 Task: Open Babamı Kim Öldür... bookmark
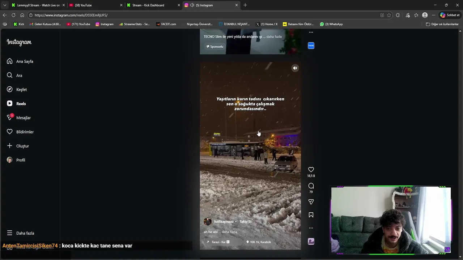298,24
